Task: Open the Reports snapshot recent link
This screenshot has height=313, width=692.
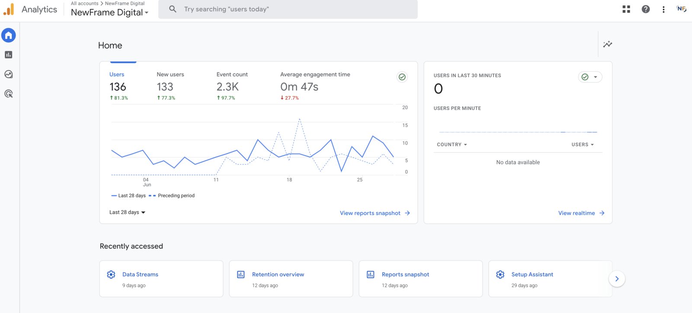Action: click(405, 275)
